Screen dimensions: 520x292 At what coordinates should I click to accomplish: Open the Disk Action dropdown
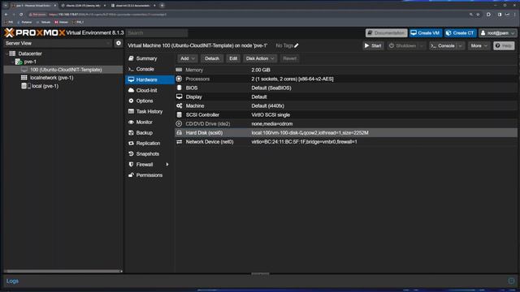[x=260, y=58]
